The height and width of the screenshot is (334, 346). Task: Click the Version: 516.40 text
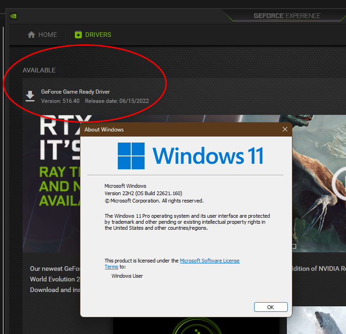pos(60,101)
